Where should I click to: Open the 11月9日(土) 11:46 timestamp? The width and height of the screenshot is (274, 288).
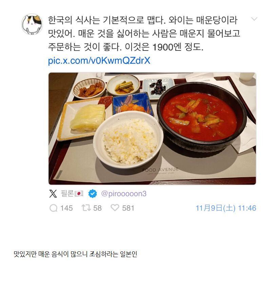[x=226, y=208]
